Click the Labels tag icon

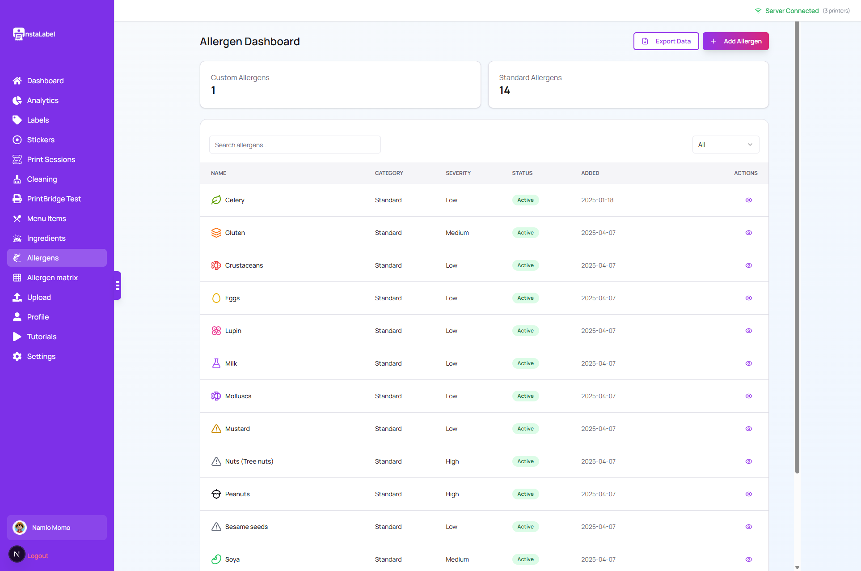[x=17, y=120]
